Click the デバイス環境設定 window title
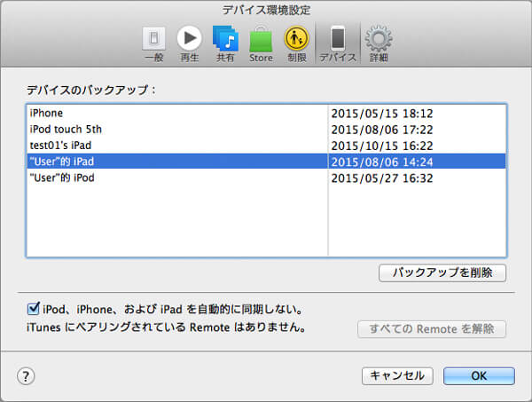The height and width of the screenshot is (402, 532). [266, 10]
